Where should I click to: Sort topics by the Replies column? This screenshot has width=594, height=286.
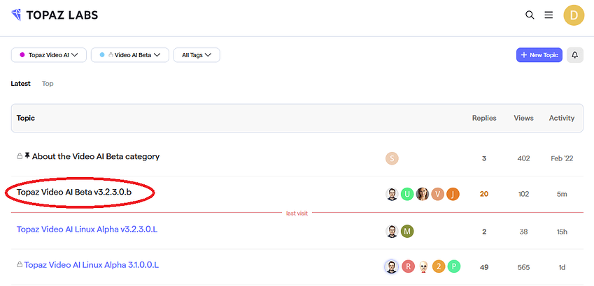(x=484, y=118)
